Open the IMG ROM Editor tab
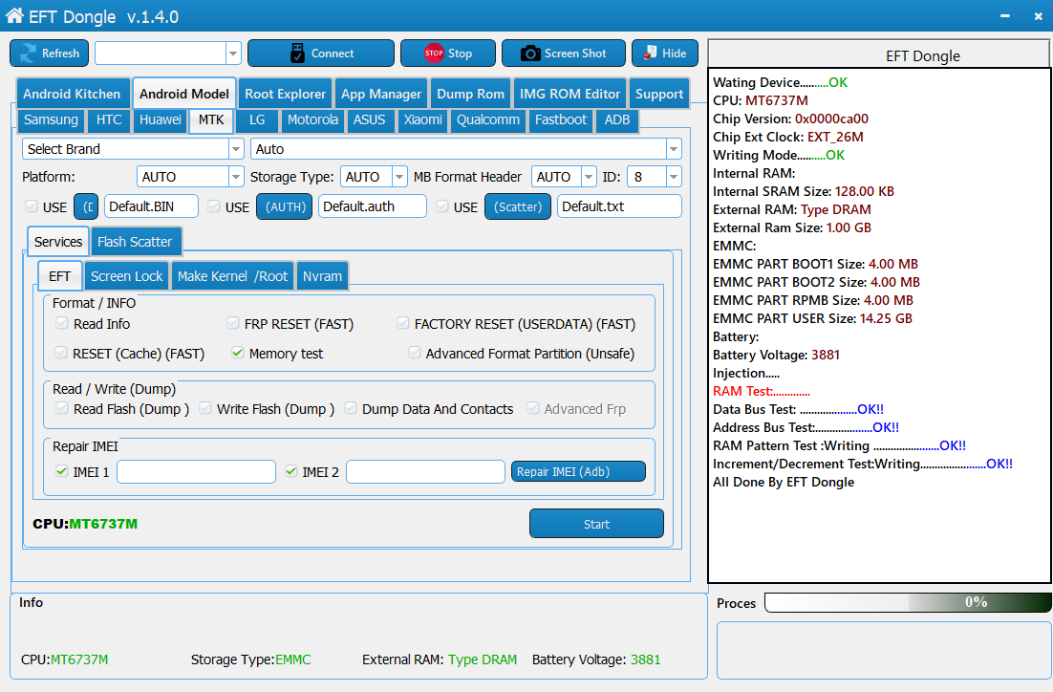This screenshot has width=1053, height=692. pyautogui.click(x=569, y=94)
